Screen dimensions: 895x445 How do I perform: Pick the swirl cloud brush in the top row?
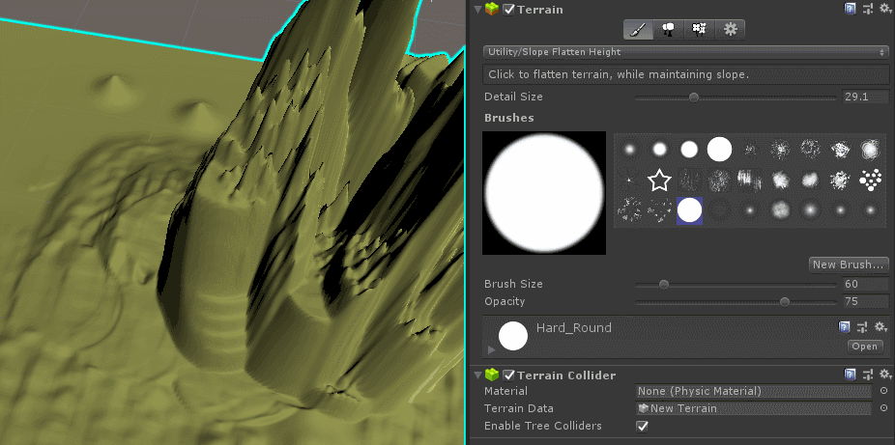(870, 150)
